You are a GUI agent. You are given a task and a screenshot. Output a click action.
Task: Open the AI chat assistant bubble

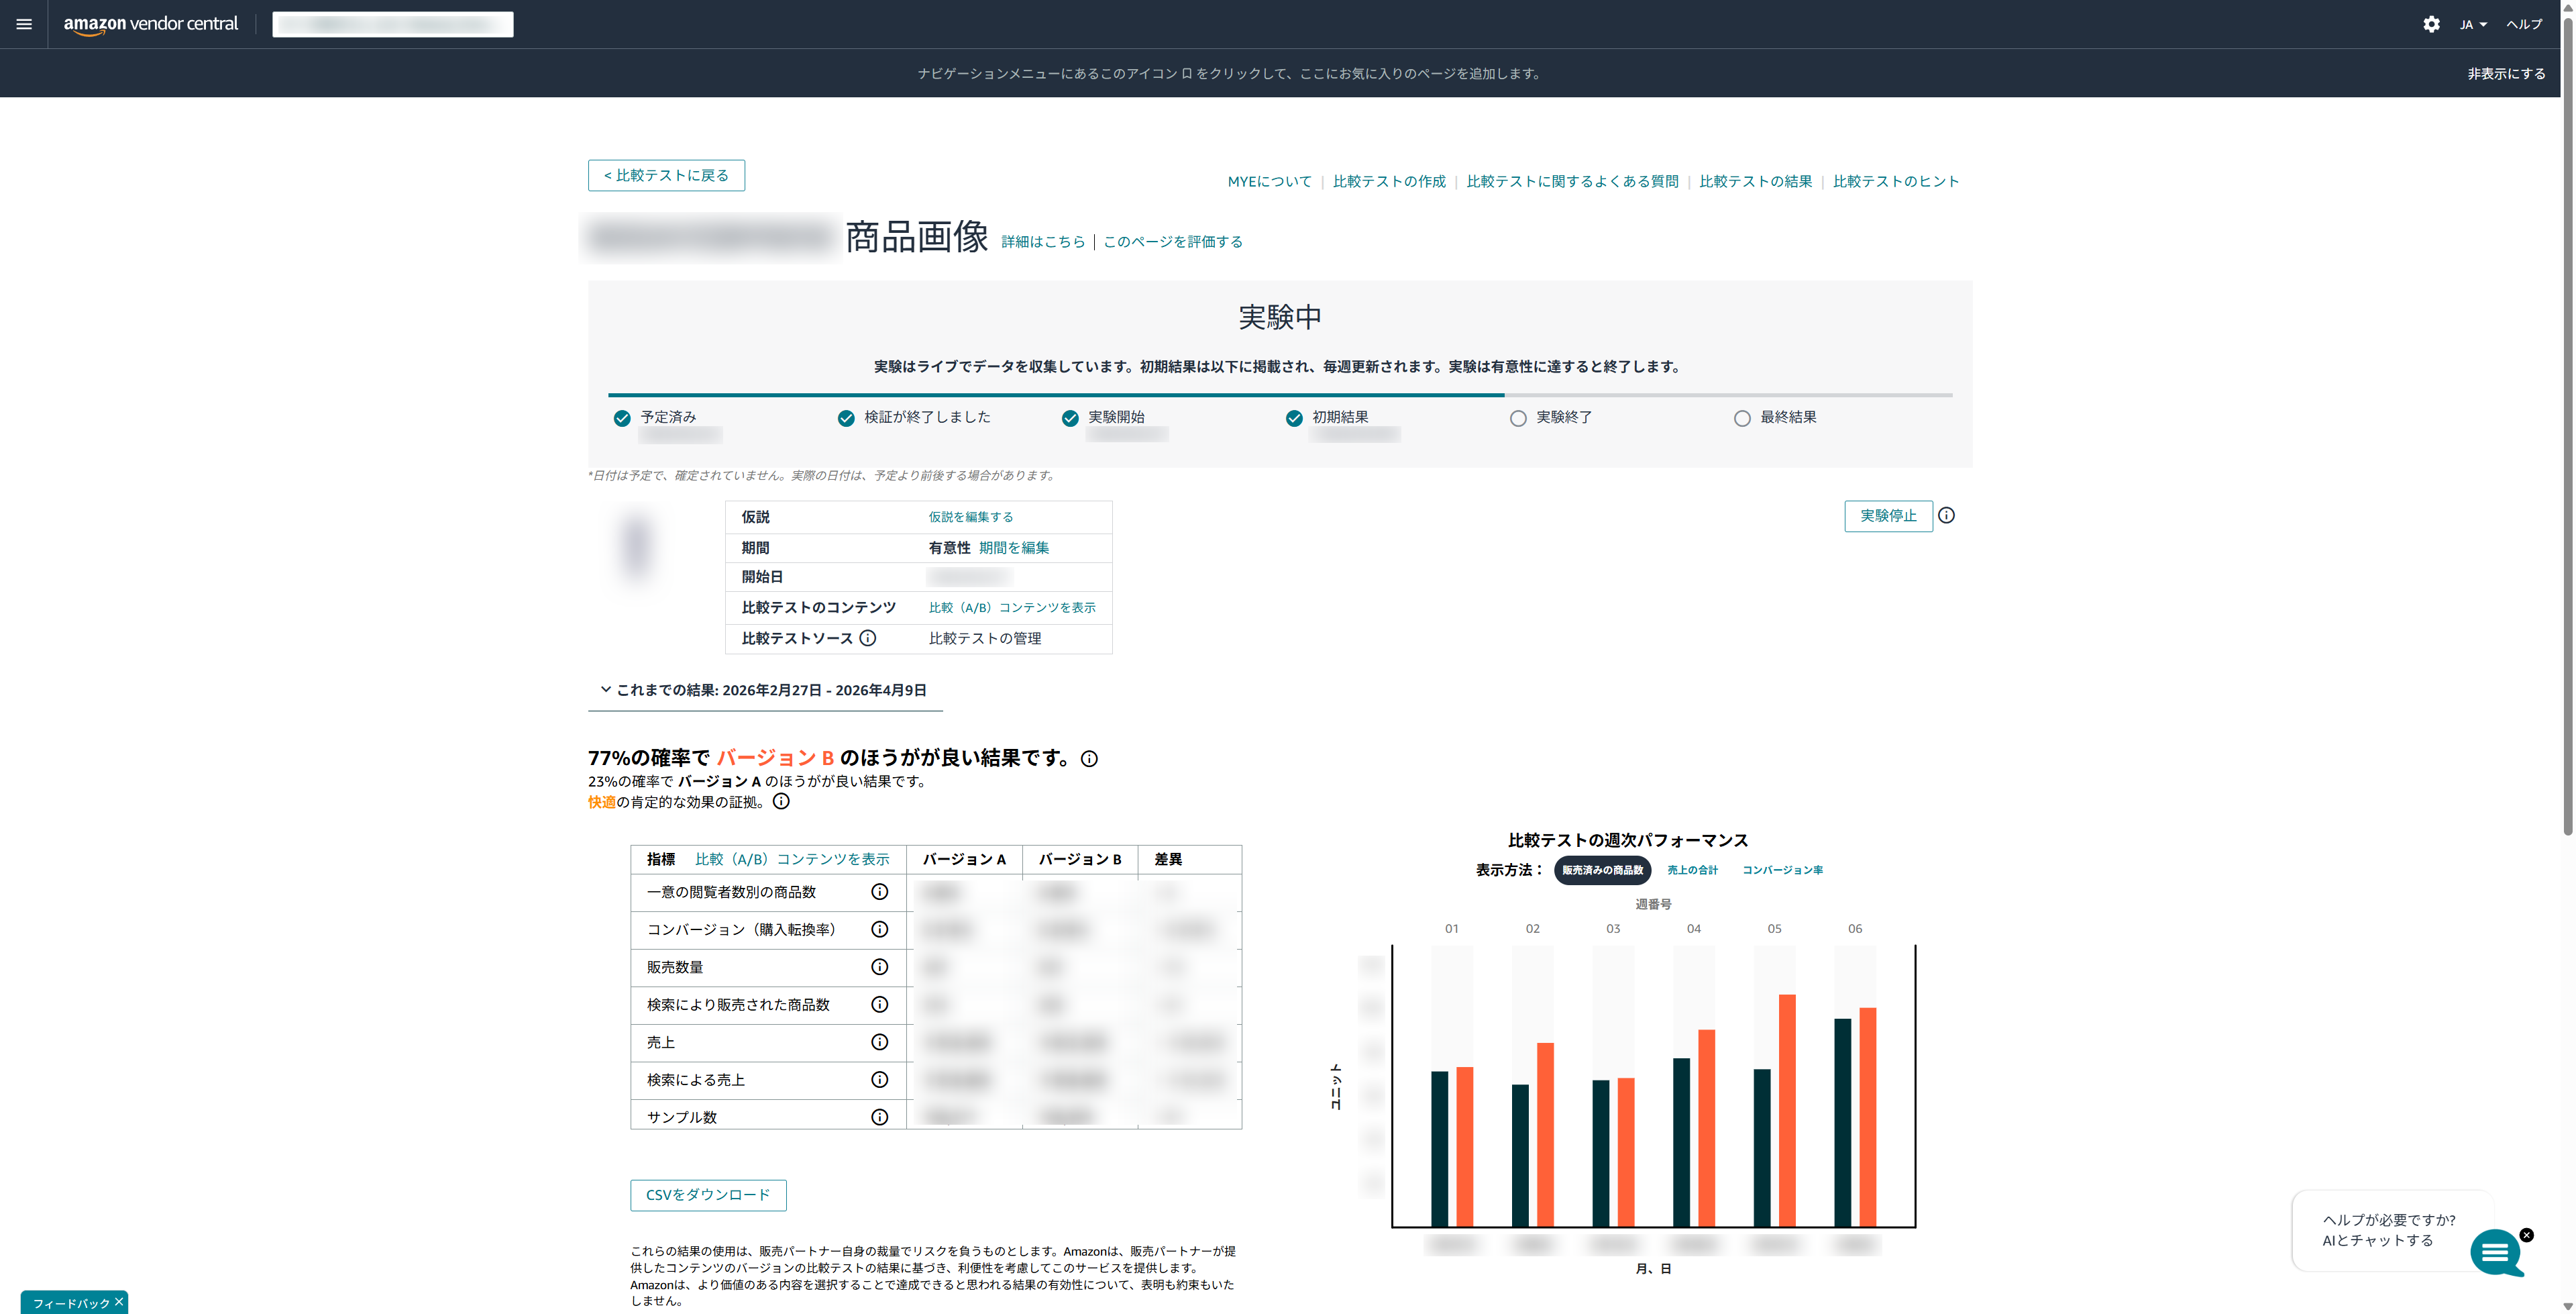pyautogui.click(x=2497, y=1253)
